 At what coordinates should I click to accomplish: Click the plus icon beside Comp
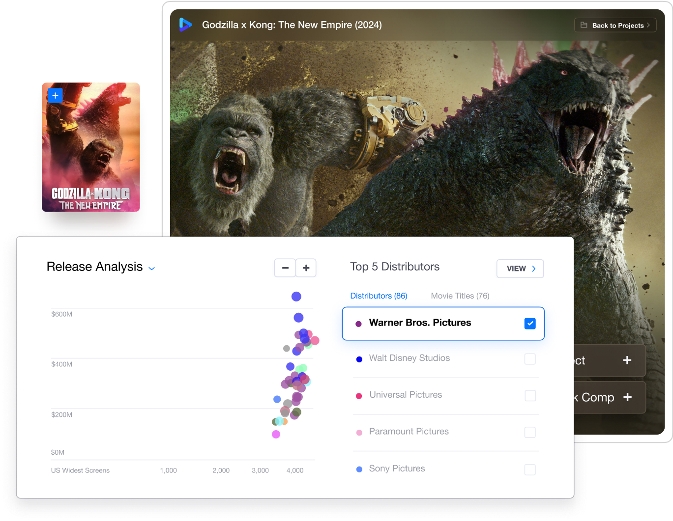point(627,397)
